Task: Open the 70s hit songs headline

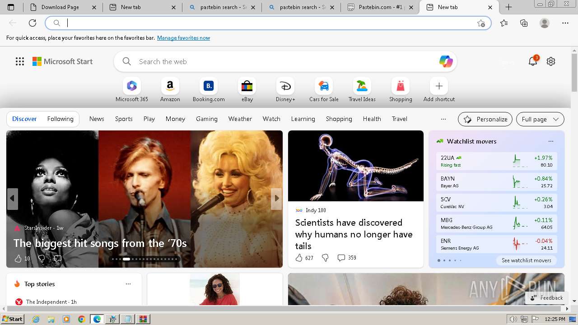Action: coord(100,243)
